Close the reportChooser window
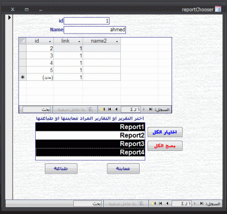Viewport: 227px width, 214px height. point(12,9)
